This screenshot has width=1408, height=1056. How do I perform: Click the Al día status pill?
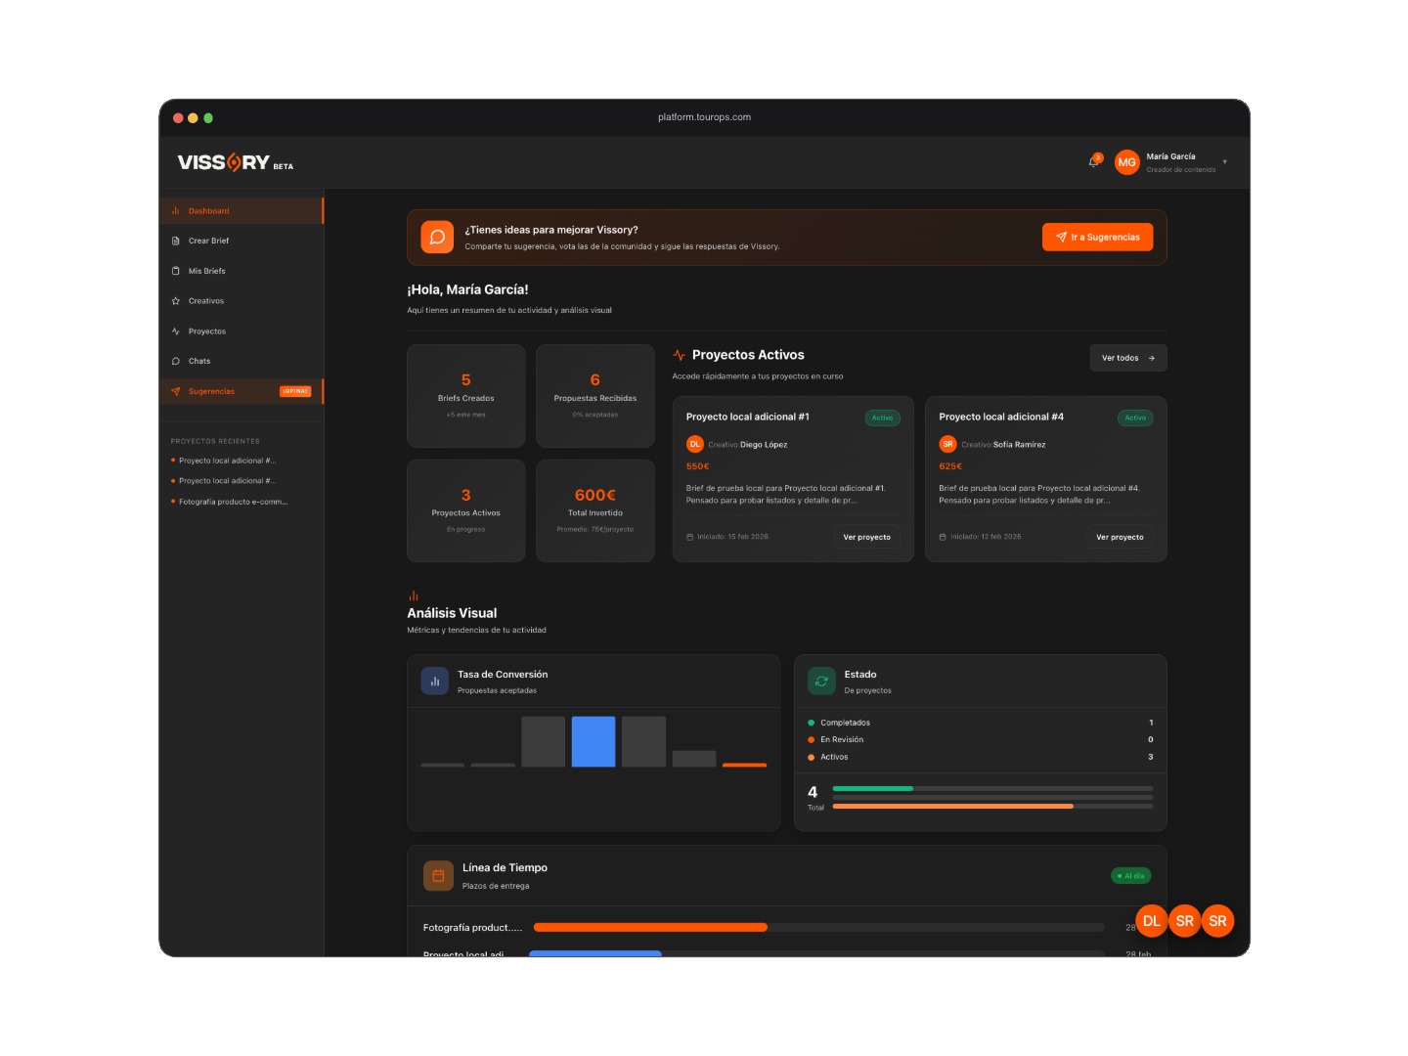[1130, 875]
